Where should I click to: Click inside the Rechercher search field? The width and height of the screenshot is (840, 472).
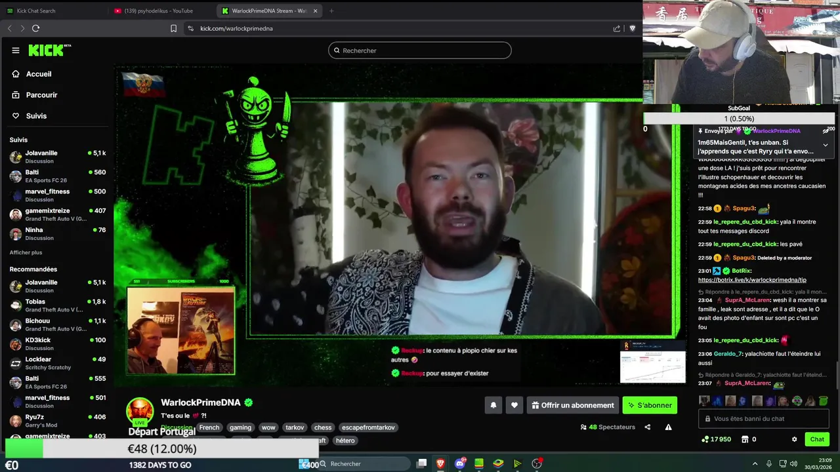coord(420,50)
